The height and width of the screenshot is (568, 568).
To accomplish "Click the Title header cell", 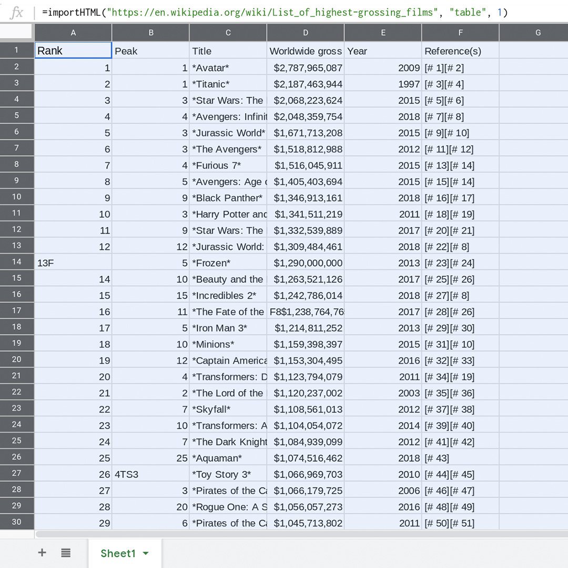I will pyautogui.click(x=228, y=50).
